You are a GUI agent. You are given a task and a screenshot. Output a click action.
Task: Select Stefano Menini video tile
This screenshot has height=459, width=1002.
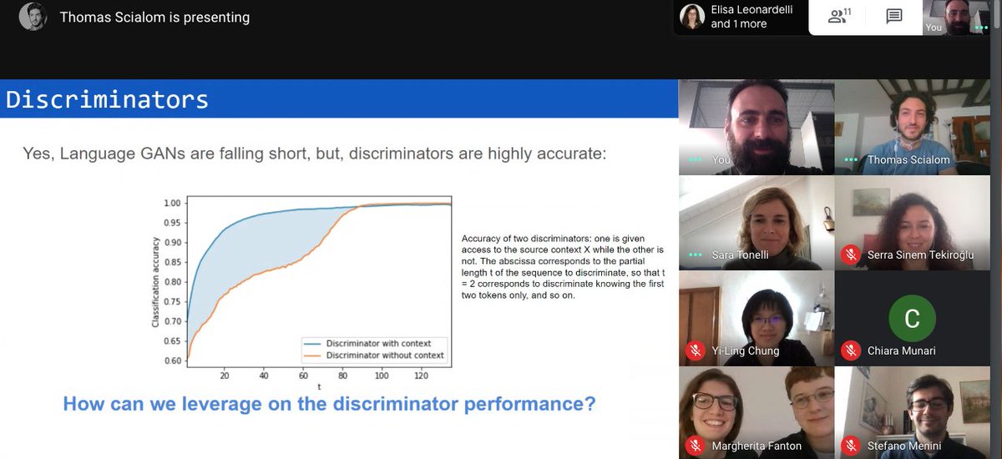pos(913,413)
